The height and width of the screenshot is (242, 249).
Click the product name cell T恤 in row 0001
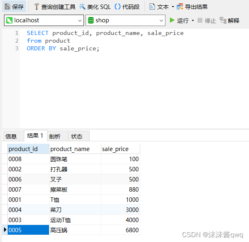tap(75, 200)
